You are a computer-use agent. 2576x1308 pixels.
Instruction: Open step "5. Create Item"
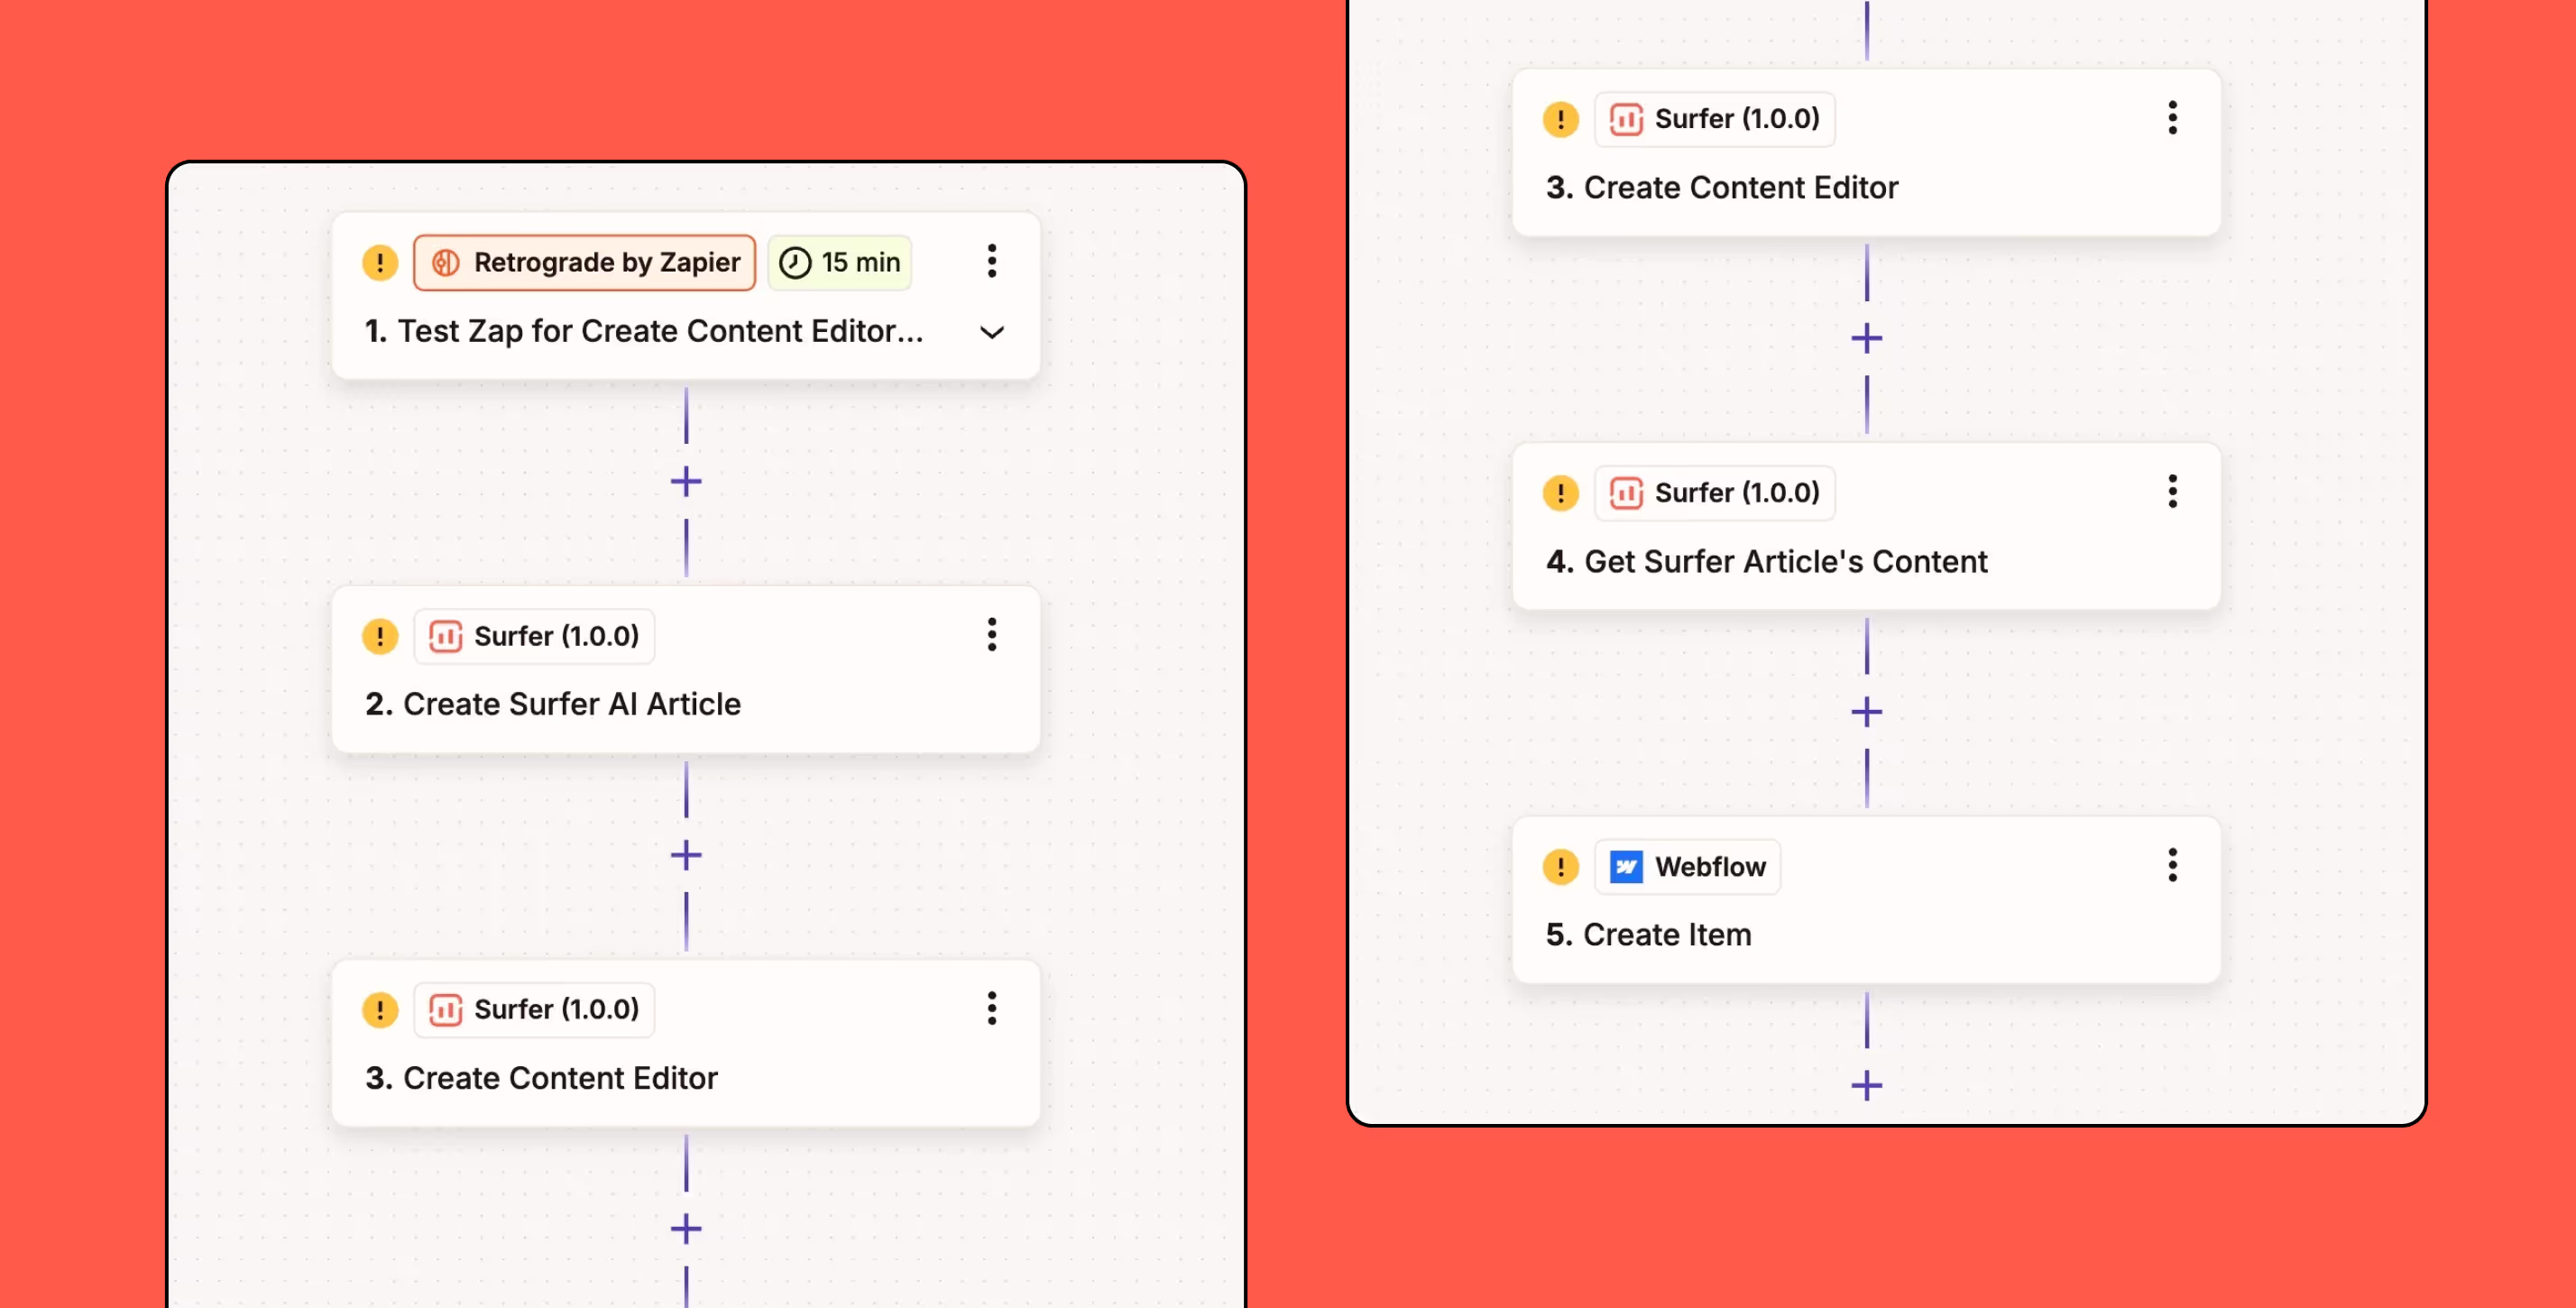pyautogui.click(x=1649, y=935)
